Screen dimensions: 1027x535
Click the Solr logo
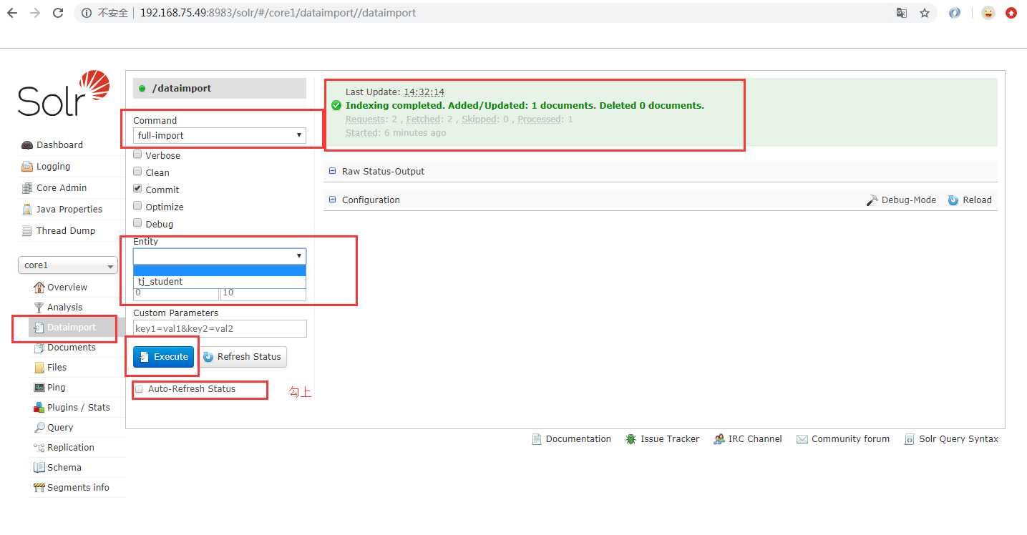pyautogui.click(x=64, y=94)
